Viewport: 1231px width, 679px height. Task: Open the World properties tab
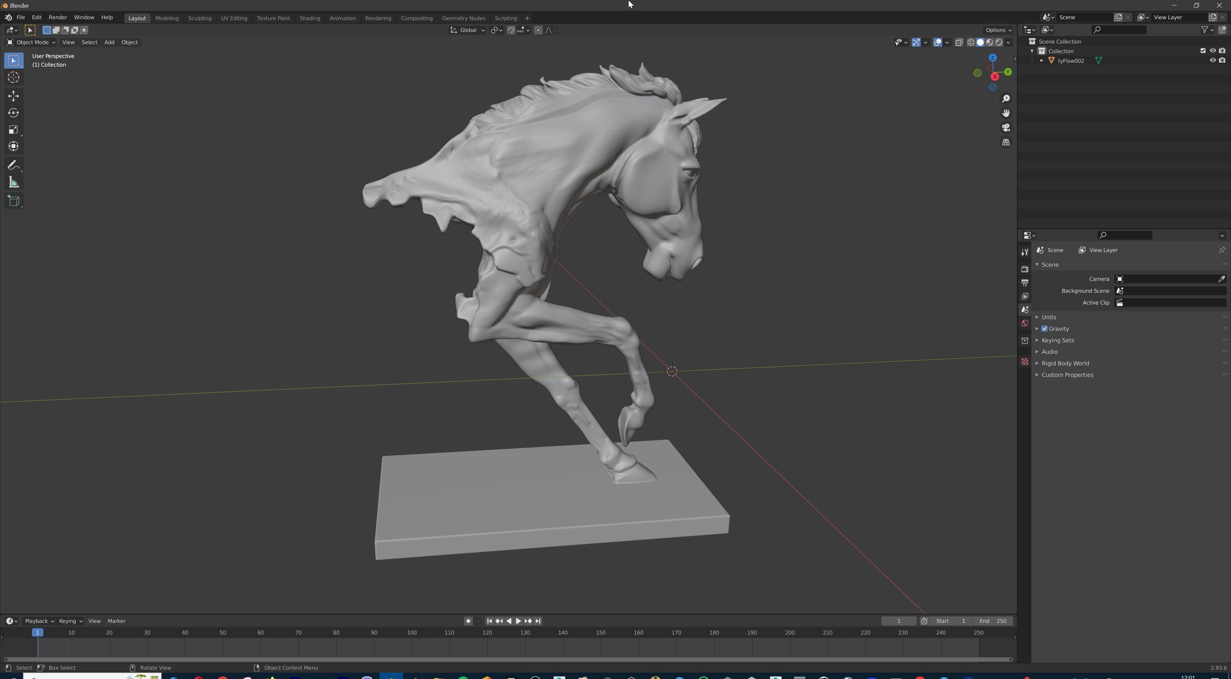tap(1025, 323)
